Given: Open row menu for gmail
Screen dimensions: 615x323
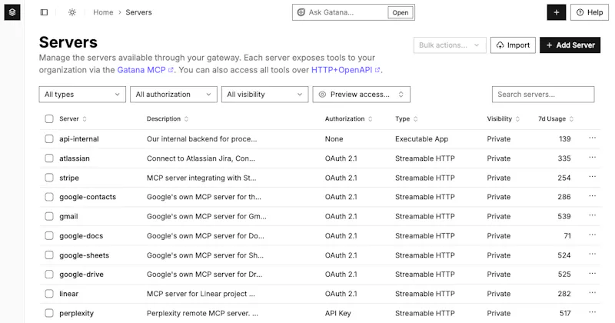Looking at the screenshot, I should 592,215.
